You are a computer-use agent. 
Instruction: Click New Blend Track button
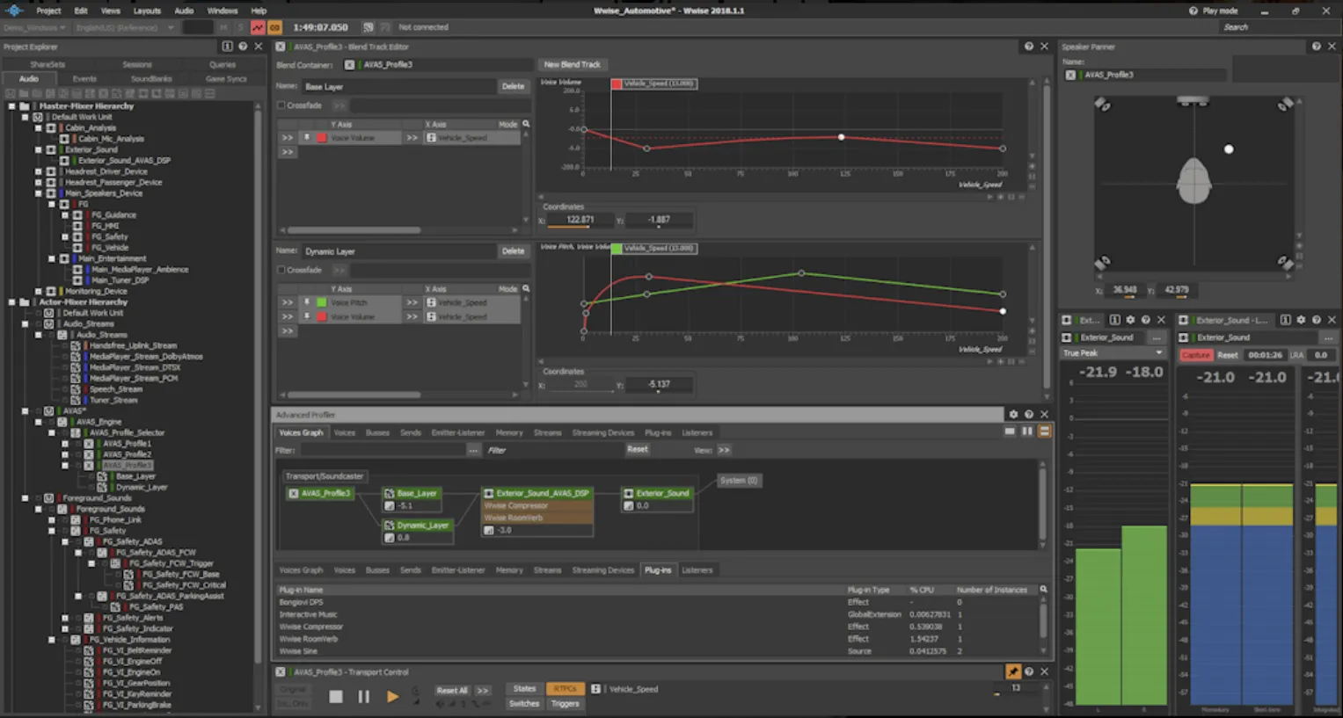(x=572, y=65)
